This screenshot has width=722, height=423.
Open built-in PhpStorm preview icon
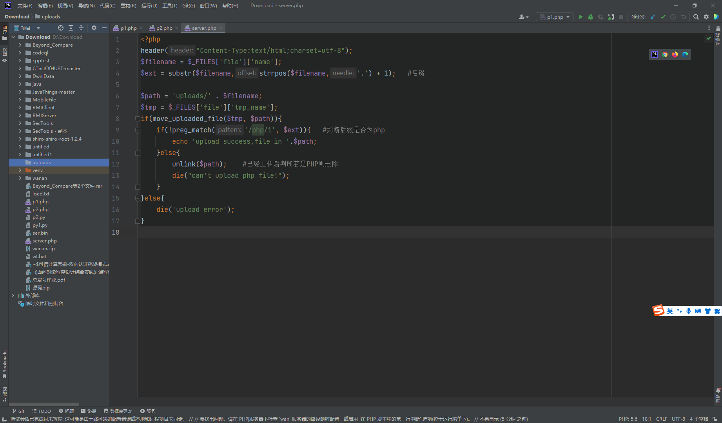(x=655, y=54)
